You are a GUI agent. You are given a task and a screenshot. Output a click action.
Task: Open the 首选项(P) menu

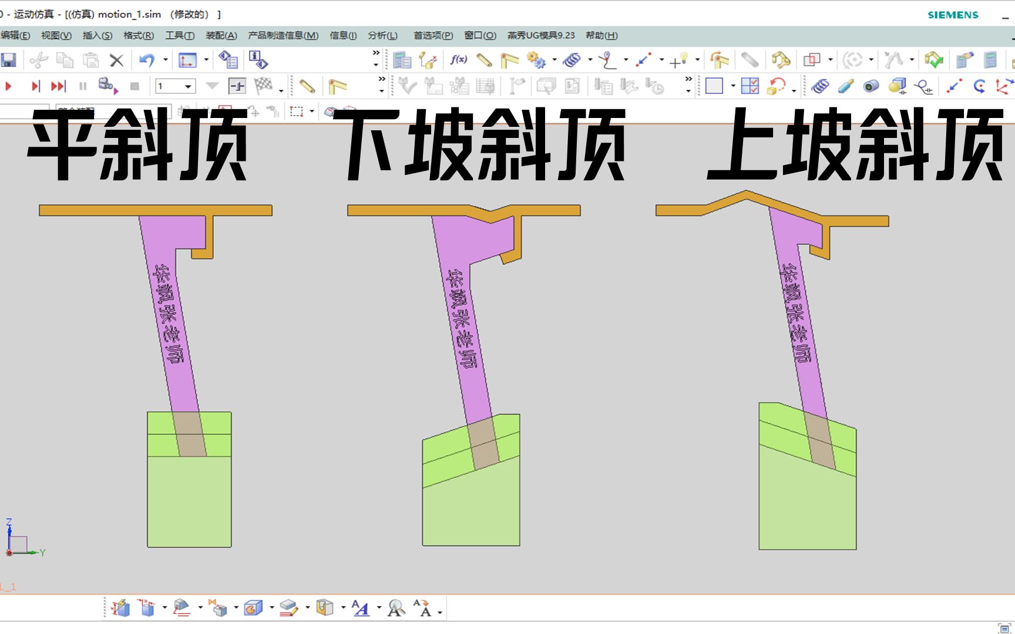(x=433, y=35)
